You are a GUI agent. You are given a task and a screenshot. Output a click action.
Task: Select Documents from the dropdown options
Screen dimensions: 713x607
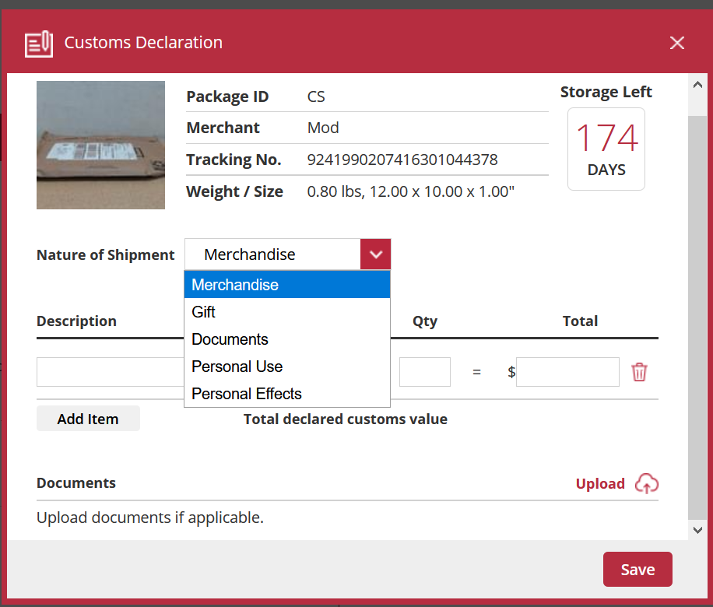pyautogui.click(x=230, y=339)
